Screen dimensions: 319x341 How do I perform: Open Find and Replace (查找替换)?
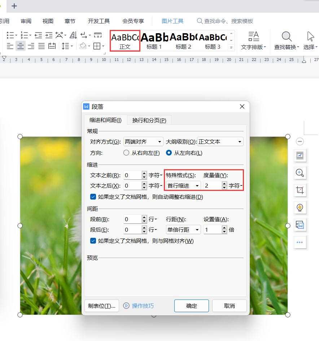click(287, 41)
